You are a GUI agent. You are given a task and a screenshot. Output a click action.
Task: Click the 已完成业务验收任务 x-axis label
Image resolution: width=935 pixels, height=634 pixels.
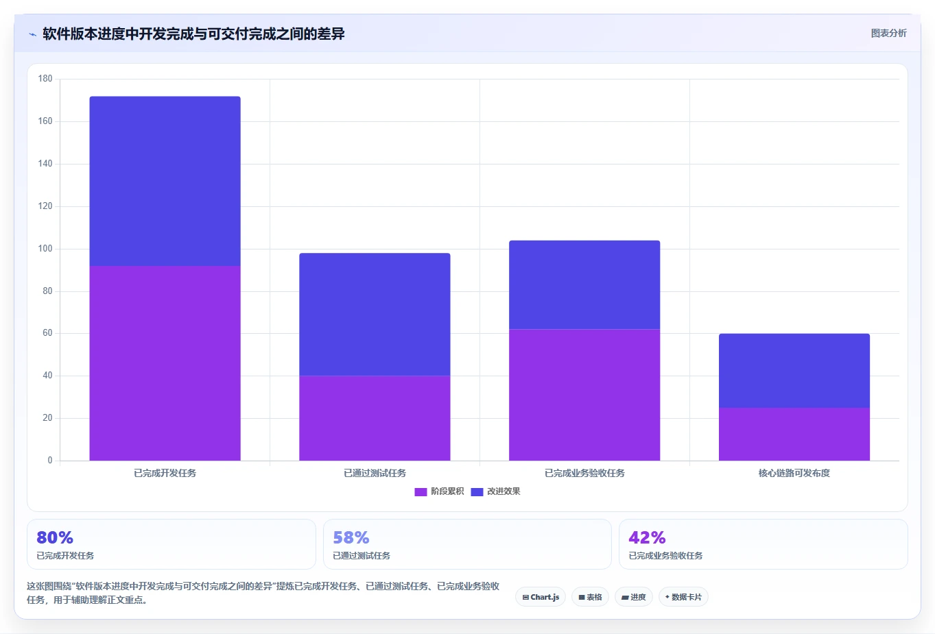[x=584, y=473]
